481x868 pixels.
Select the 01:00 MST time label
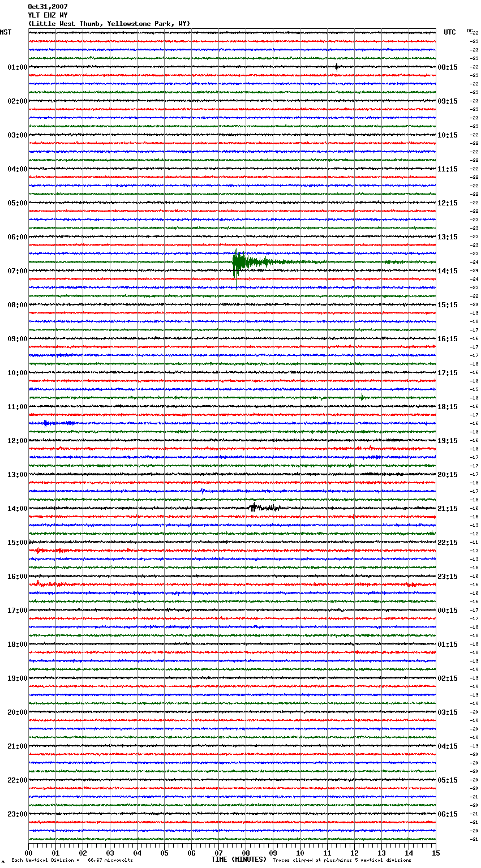tap(18, 67)
